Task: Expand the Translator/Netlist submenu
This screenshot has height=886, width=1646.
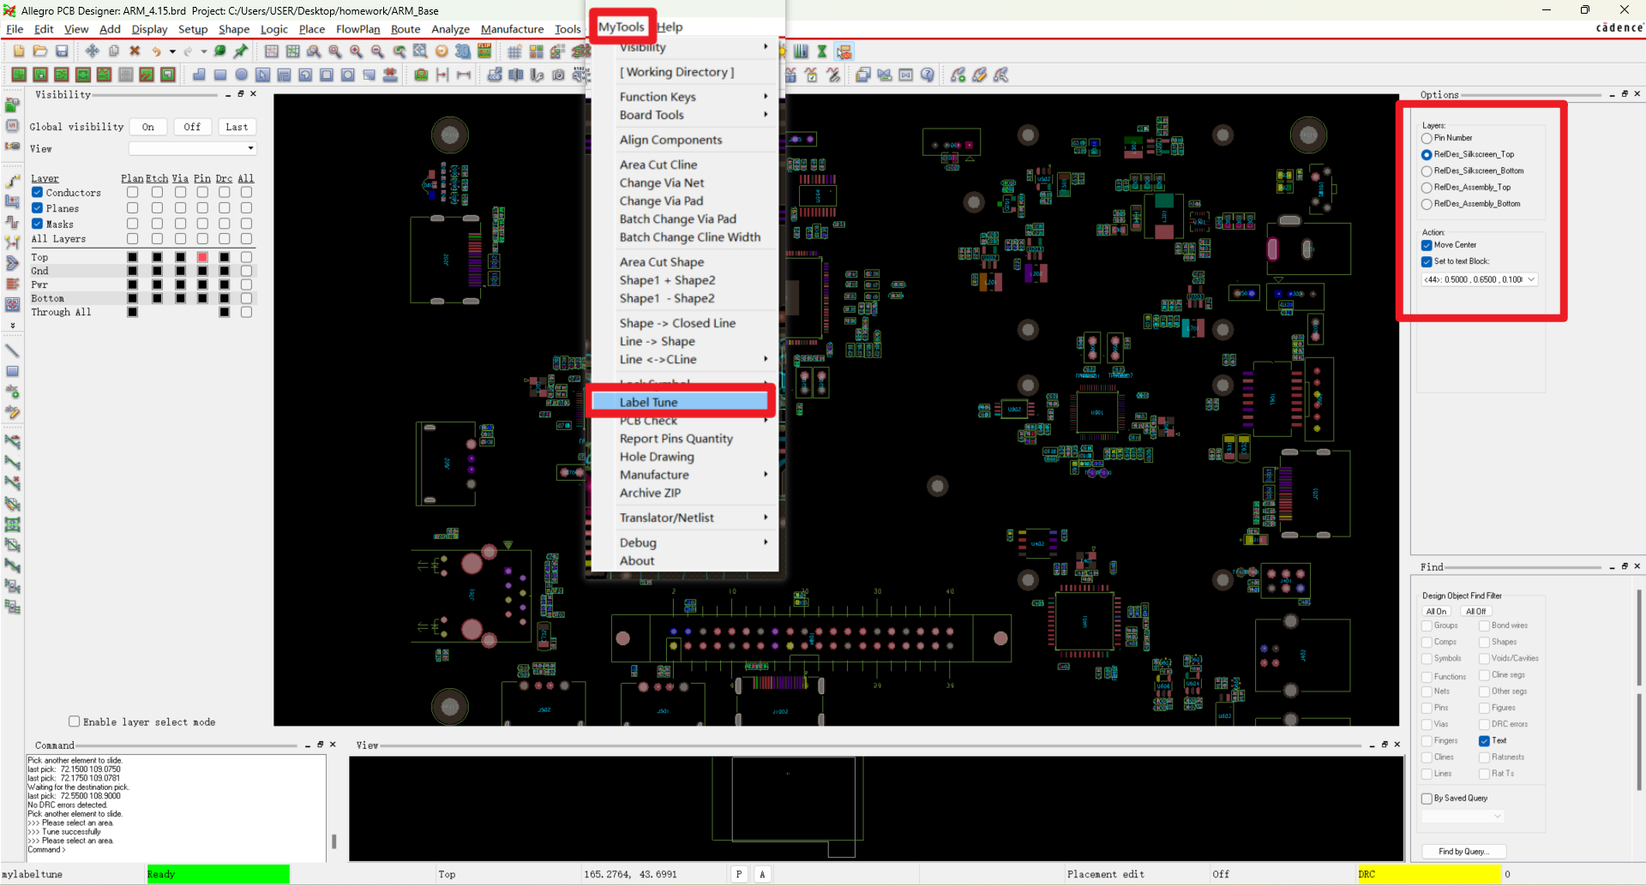Action: (x=692, y=518)
